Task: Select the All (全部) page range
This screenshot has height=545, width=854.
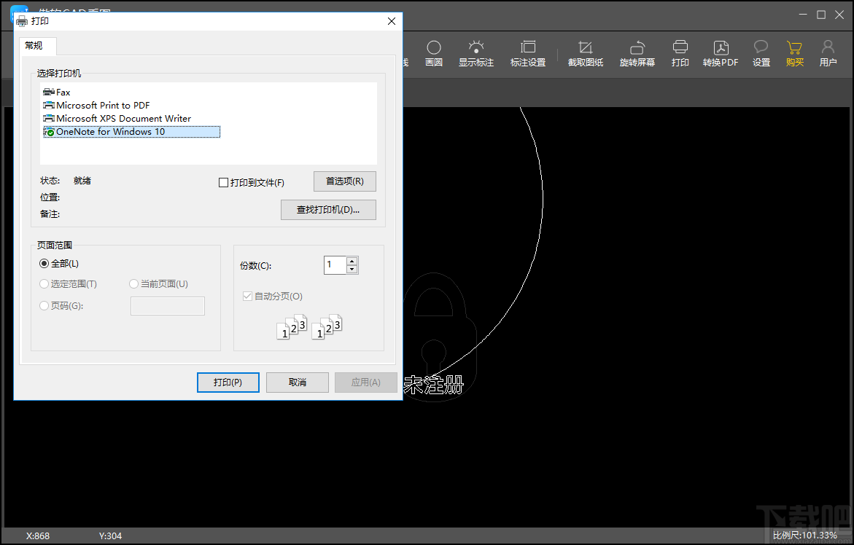Action: pos(44,264)
